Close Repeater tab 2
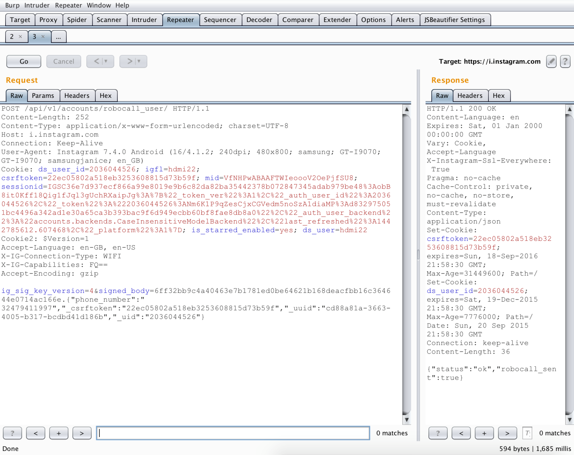This screenshot has height=455, width=574. tap(20, 37)
